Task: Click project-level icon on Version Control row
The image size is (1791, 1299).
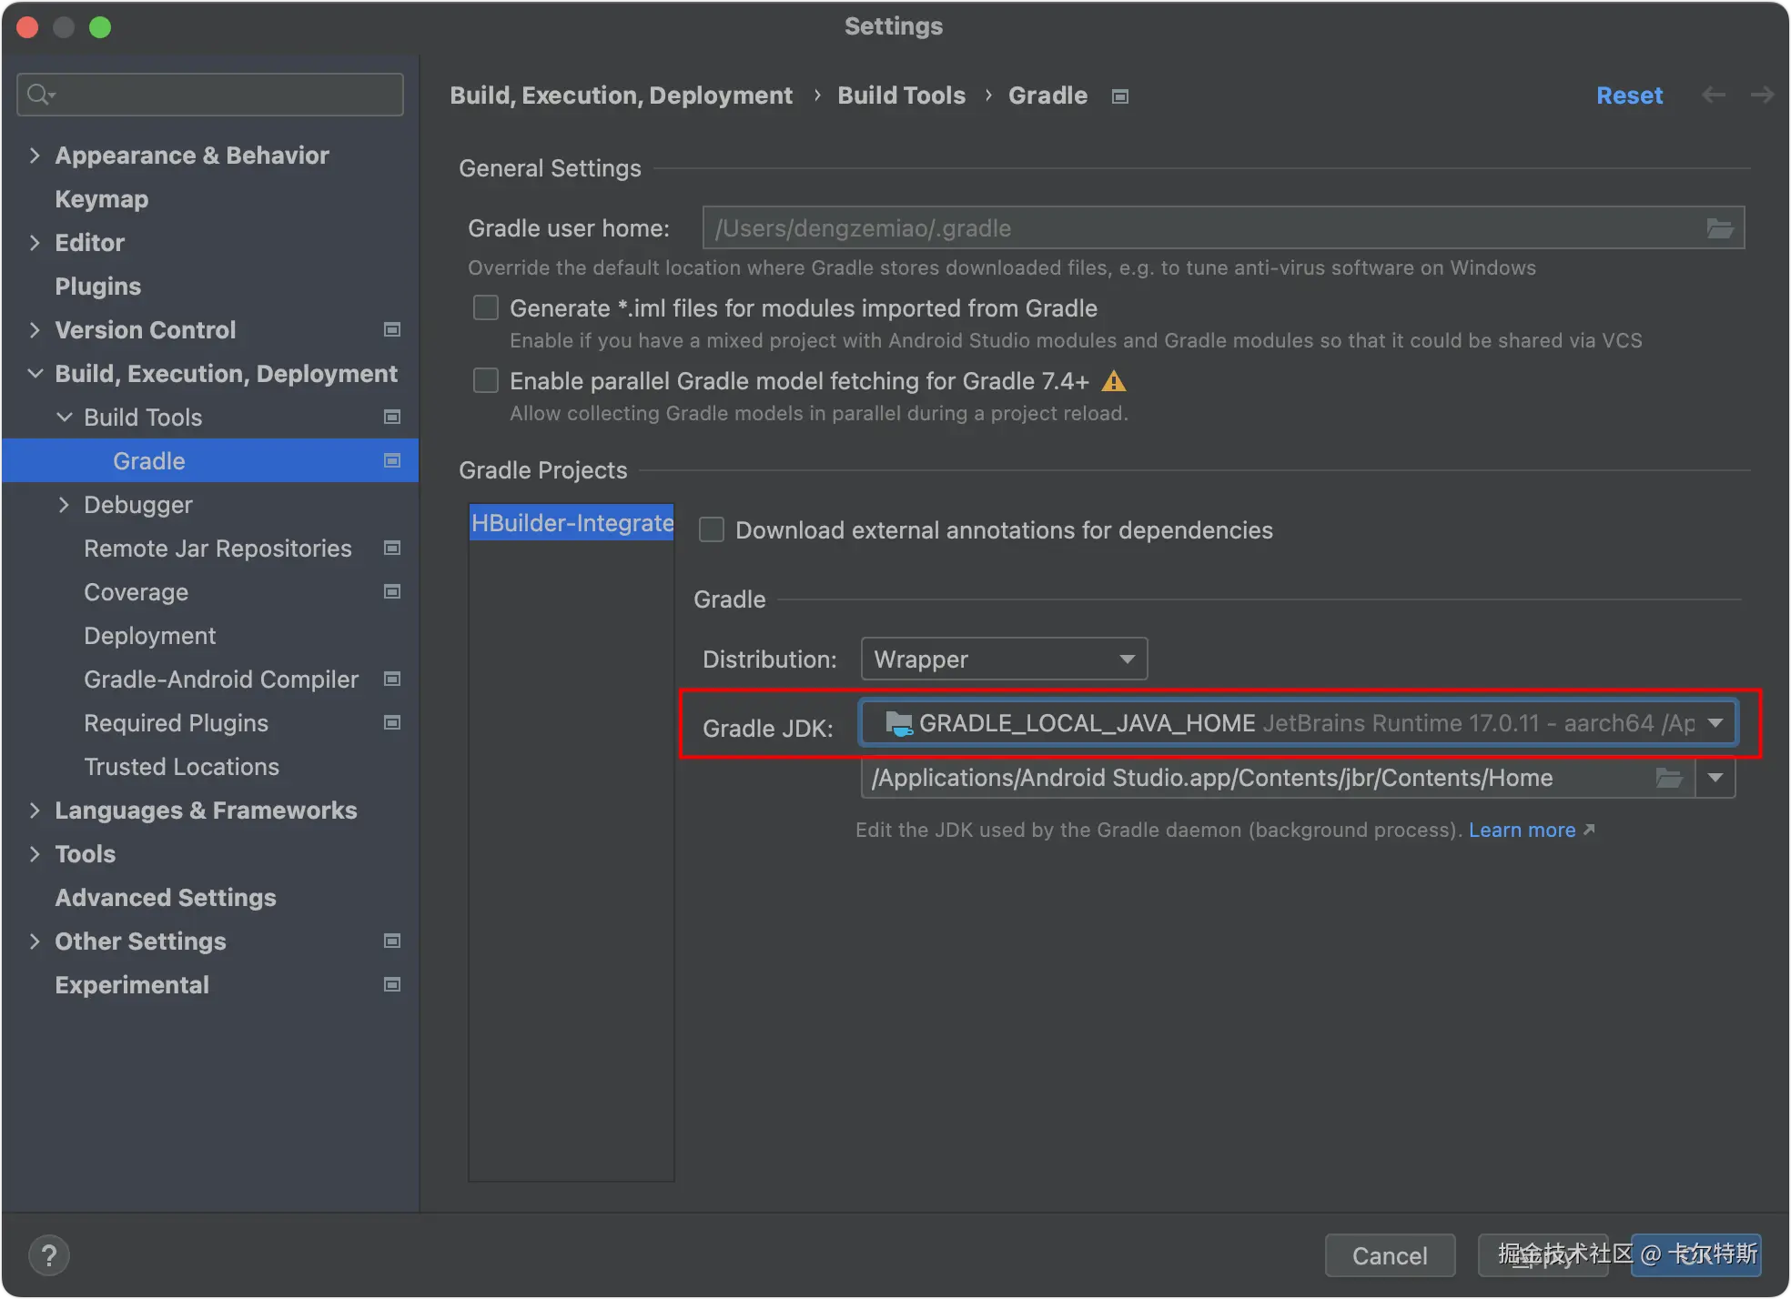Action: [392, 330]
